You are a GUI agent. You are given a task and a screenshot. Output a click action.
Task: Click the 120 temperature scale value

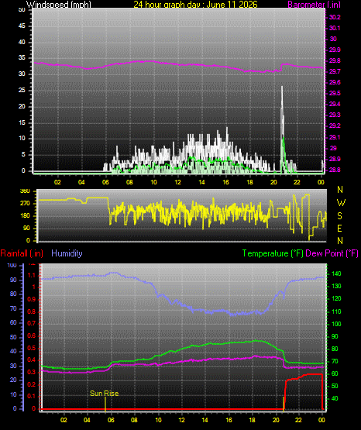(x=336, y=298)
